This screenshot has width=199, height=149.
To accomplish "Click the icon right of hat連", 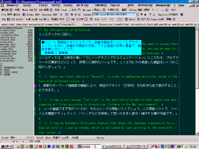I will 49,19.
